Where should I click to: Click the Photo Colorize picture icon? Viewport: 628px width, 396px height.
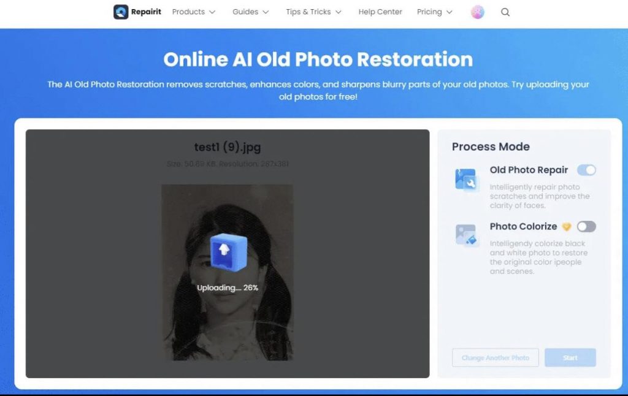(467, 235)
